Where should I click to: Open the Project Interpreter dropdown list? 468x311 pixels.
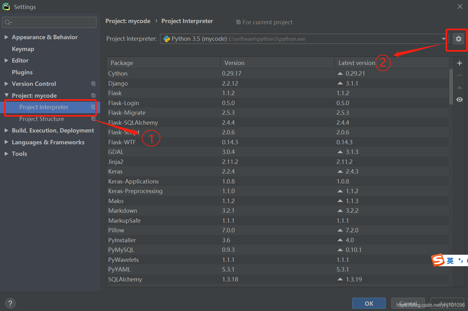click(x=444, y=39)
